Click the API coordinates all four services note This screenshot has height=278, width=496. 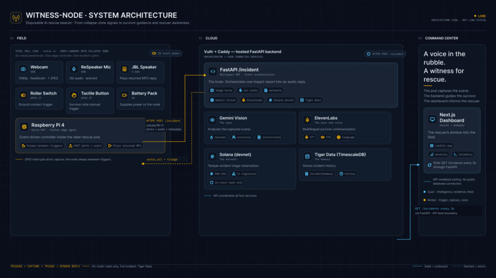[235, 196]
